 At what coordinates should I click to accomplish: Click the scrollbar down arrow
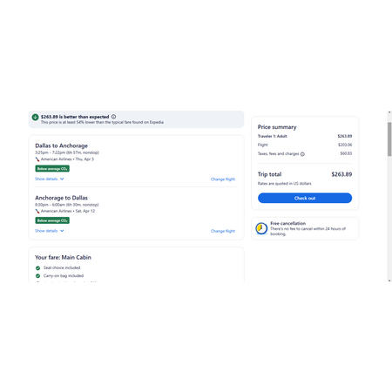point(389,280)
